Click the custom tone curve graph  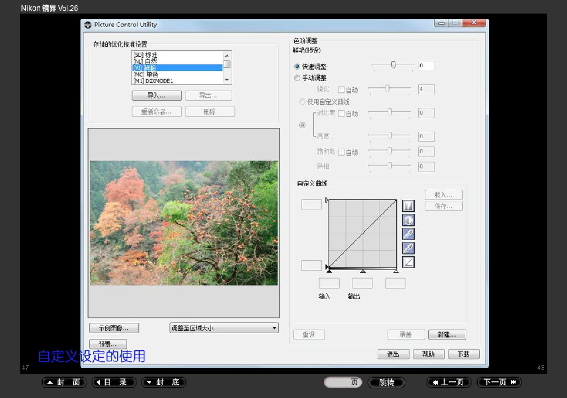[x=362, y=234]
